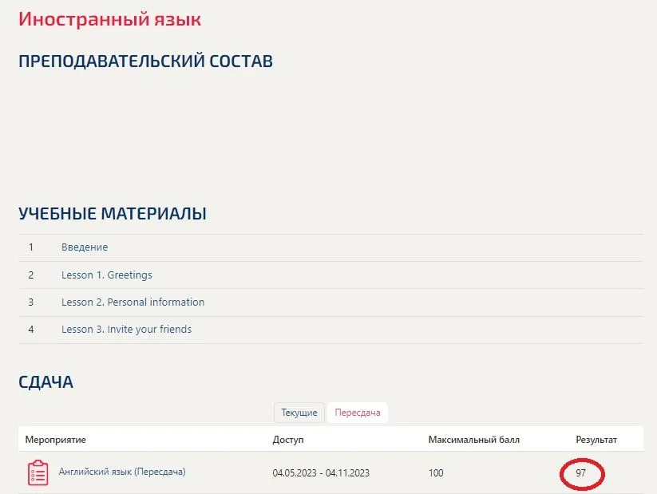This screenshot has height=494, width=657.
Task: Click the Доступ column header
Action: click(288, 440)
